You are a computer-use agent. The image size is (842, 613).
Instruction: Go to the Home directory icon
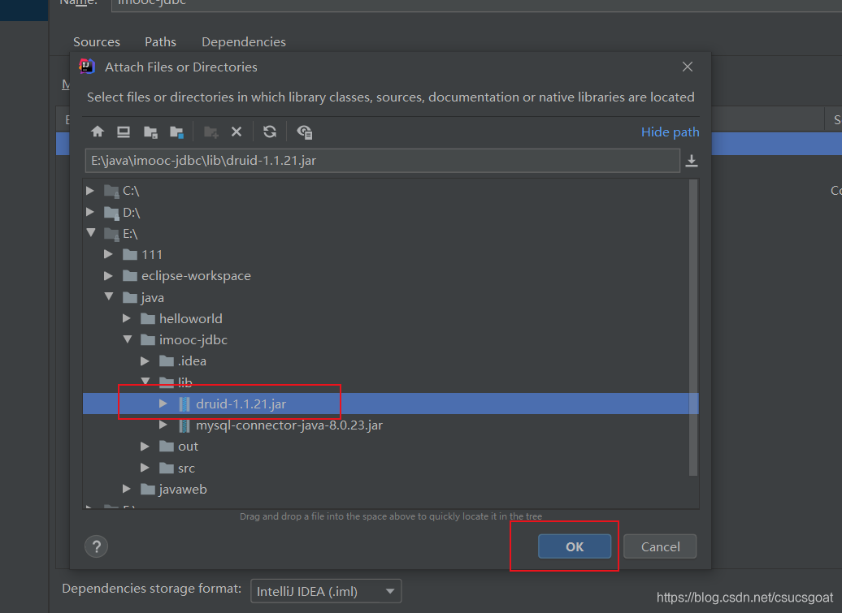[x=98, y=132]
